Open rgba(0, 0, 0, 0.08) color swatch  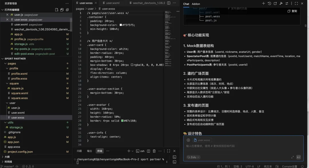(132, 65)
